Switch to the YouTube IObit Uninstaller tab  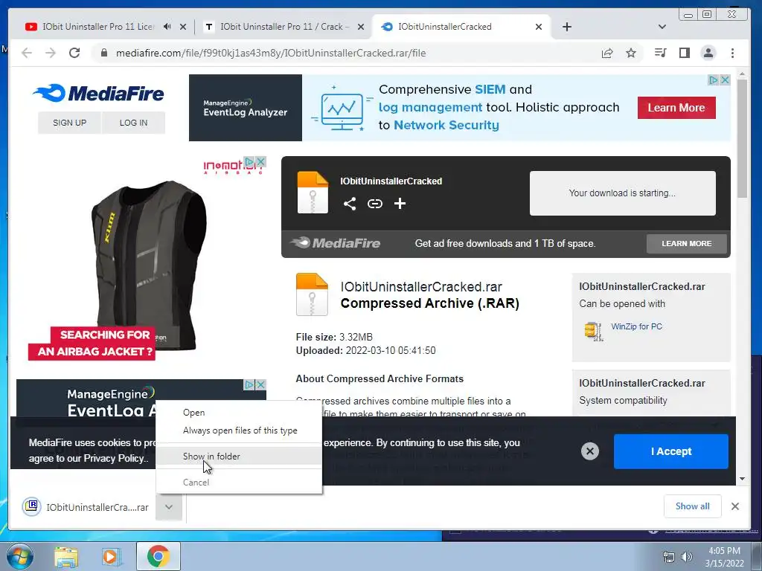pyautogui.click(x=97, y=27)
